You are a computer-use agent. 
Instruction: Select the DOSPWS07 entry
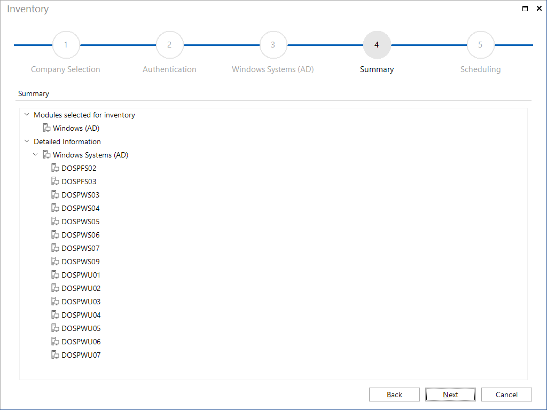point(81,248)
